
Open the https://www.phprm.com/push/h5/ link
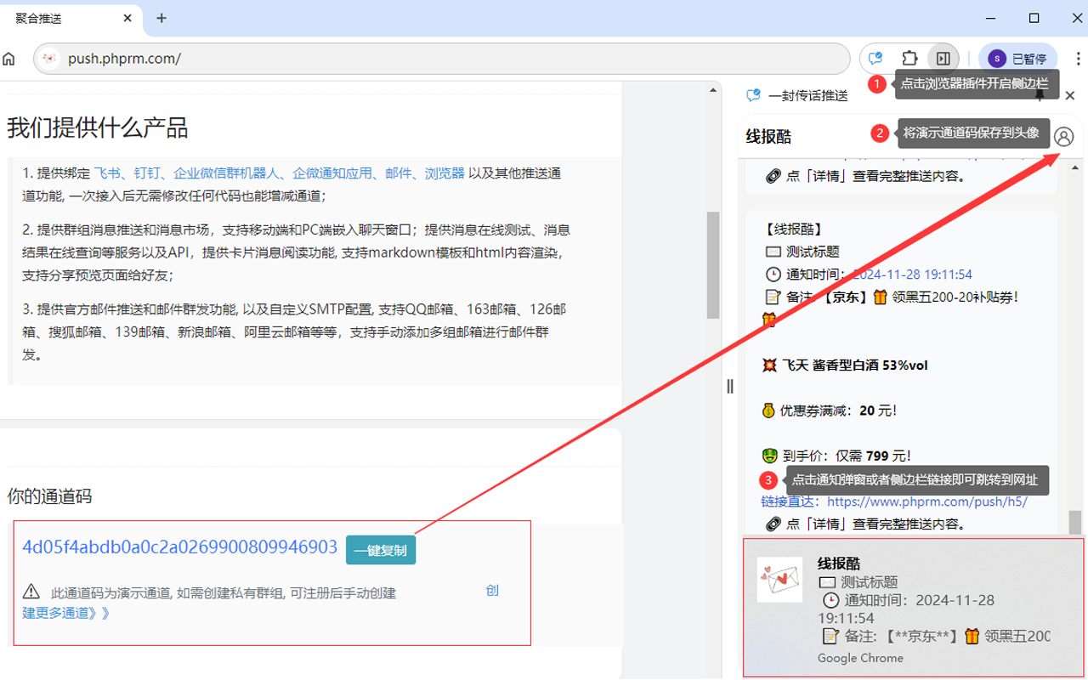coord(927,501)
